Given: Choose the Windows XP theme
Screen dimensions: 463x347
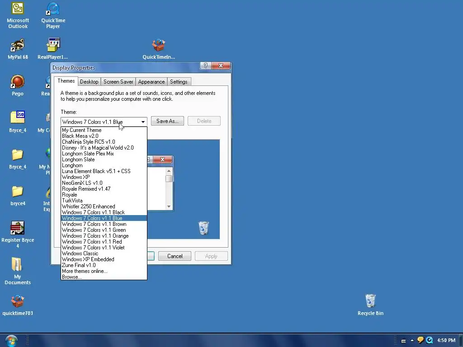Looking at the screenshot, I should [104, 177].
